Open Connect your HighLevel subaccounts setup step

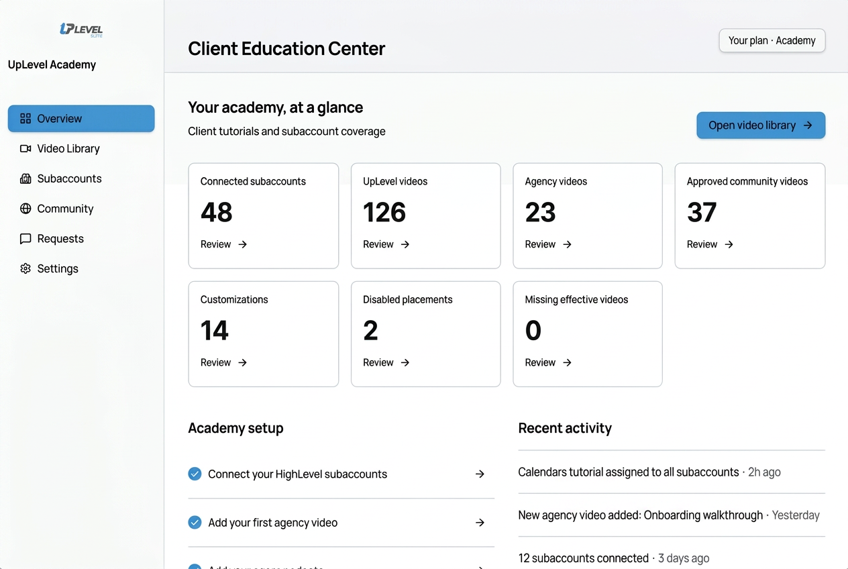tap(341, 474)
